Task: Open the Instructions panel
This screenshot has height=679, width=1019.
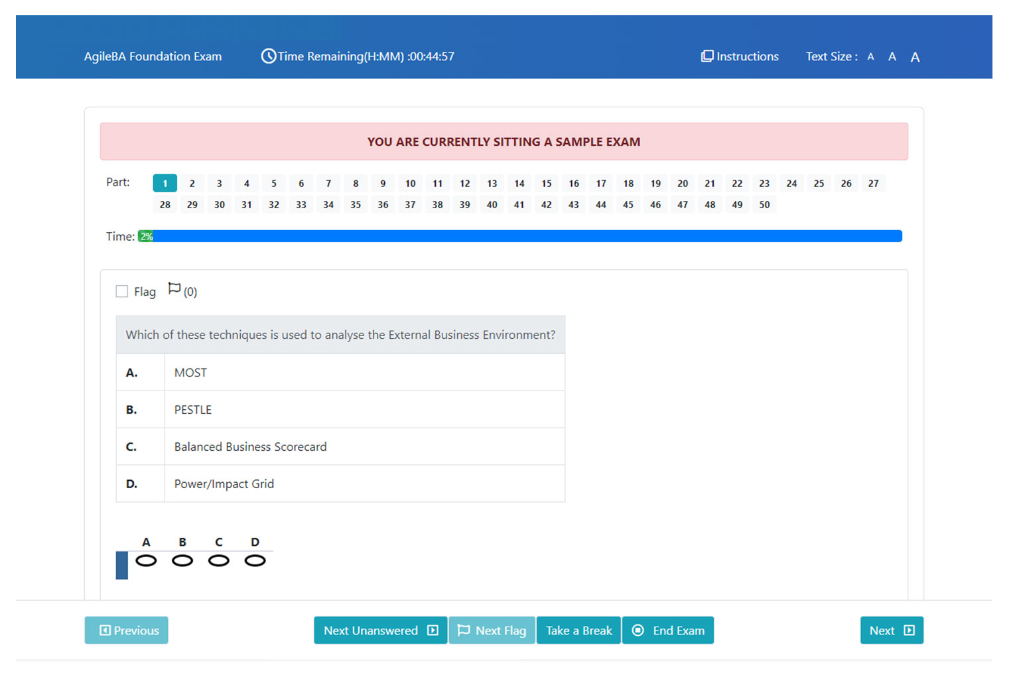Action: [740, 56]
